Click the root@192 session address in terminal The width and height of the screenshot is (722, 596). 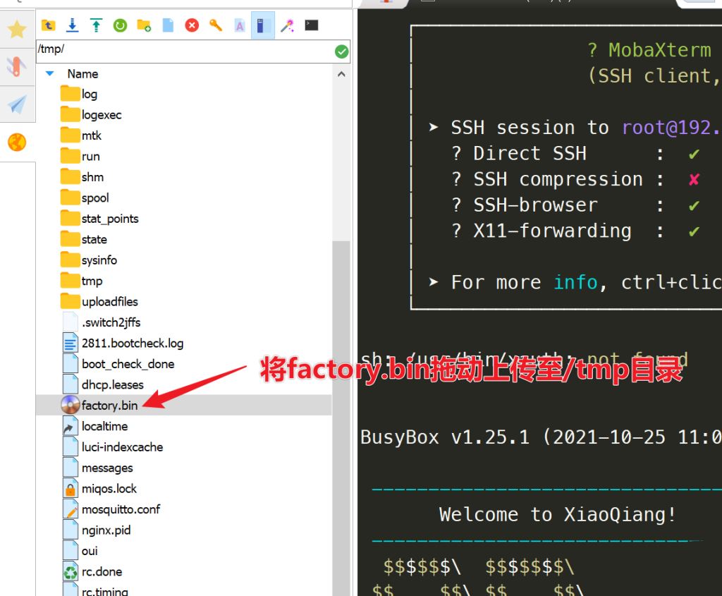tap(671, 128)
